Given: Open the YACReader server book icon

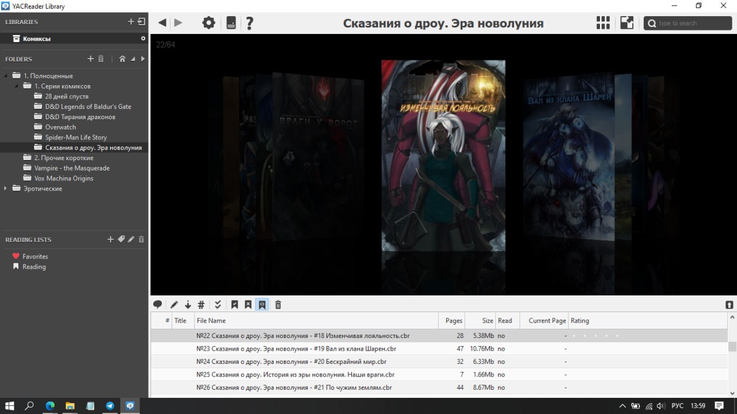Looking at the screenshot, I should coord(231,23).
